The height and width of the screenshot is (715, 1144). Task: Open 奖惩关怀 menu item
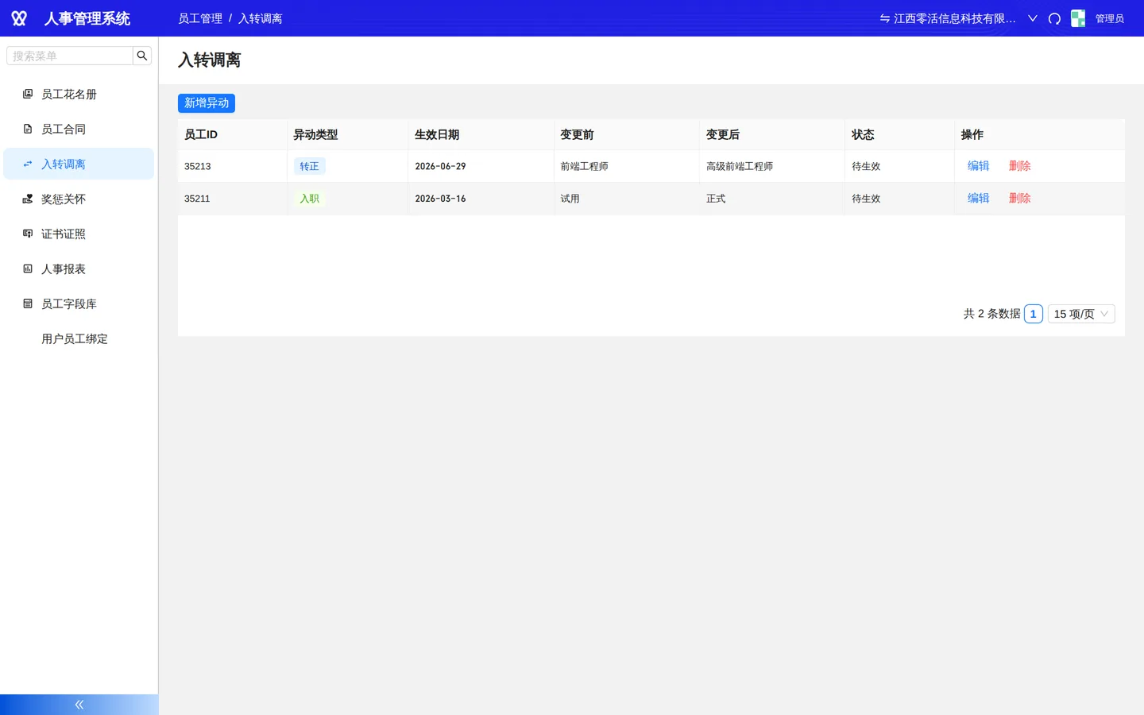79,199
